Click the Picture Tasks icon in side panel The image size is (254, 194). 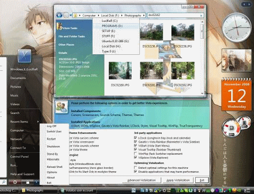pos(59,26)
